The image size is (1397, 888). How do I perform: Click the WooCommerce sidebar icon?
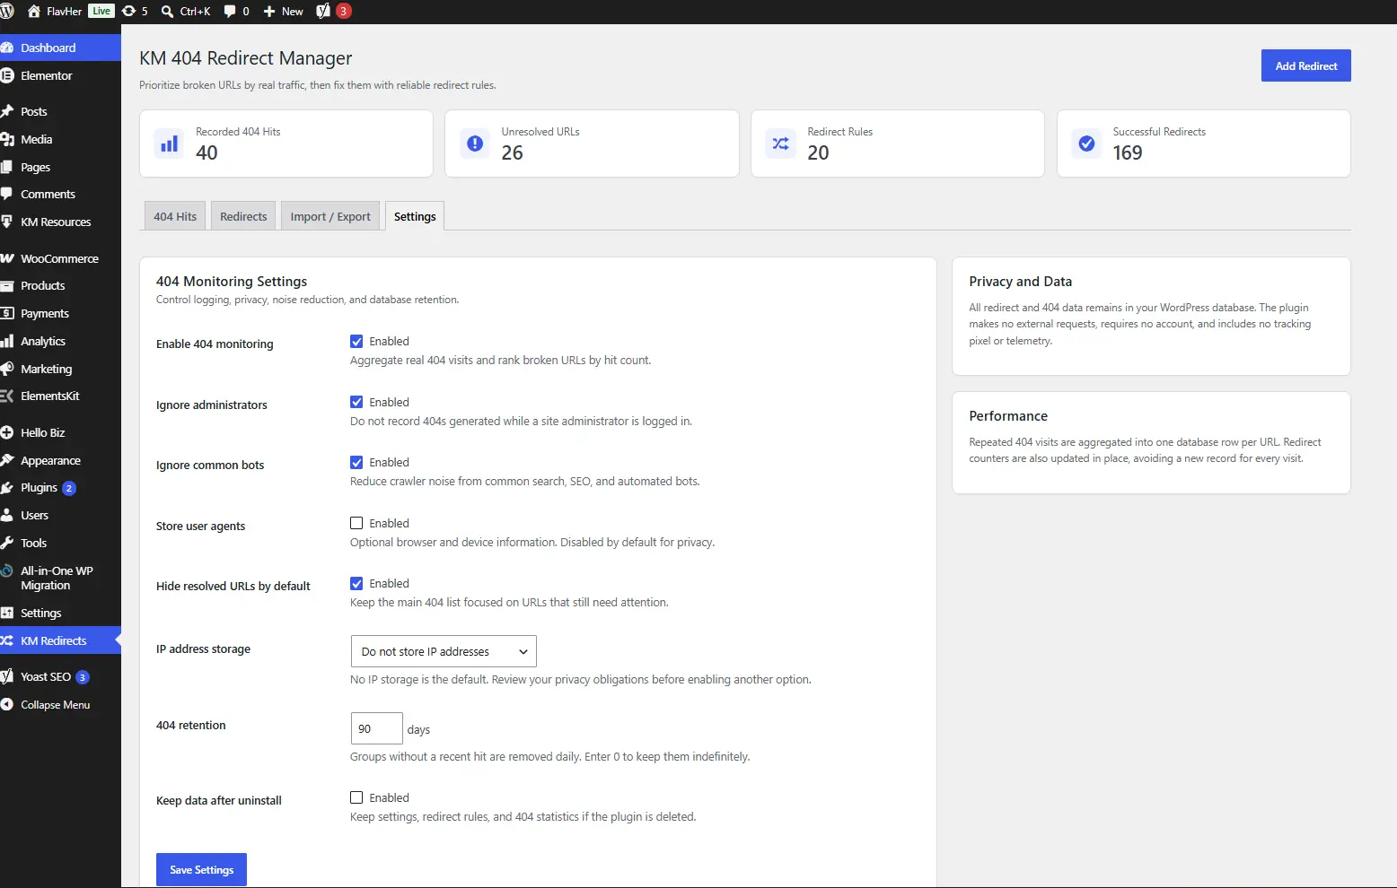coord(6,258)
